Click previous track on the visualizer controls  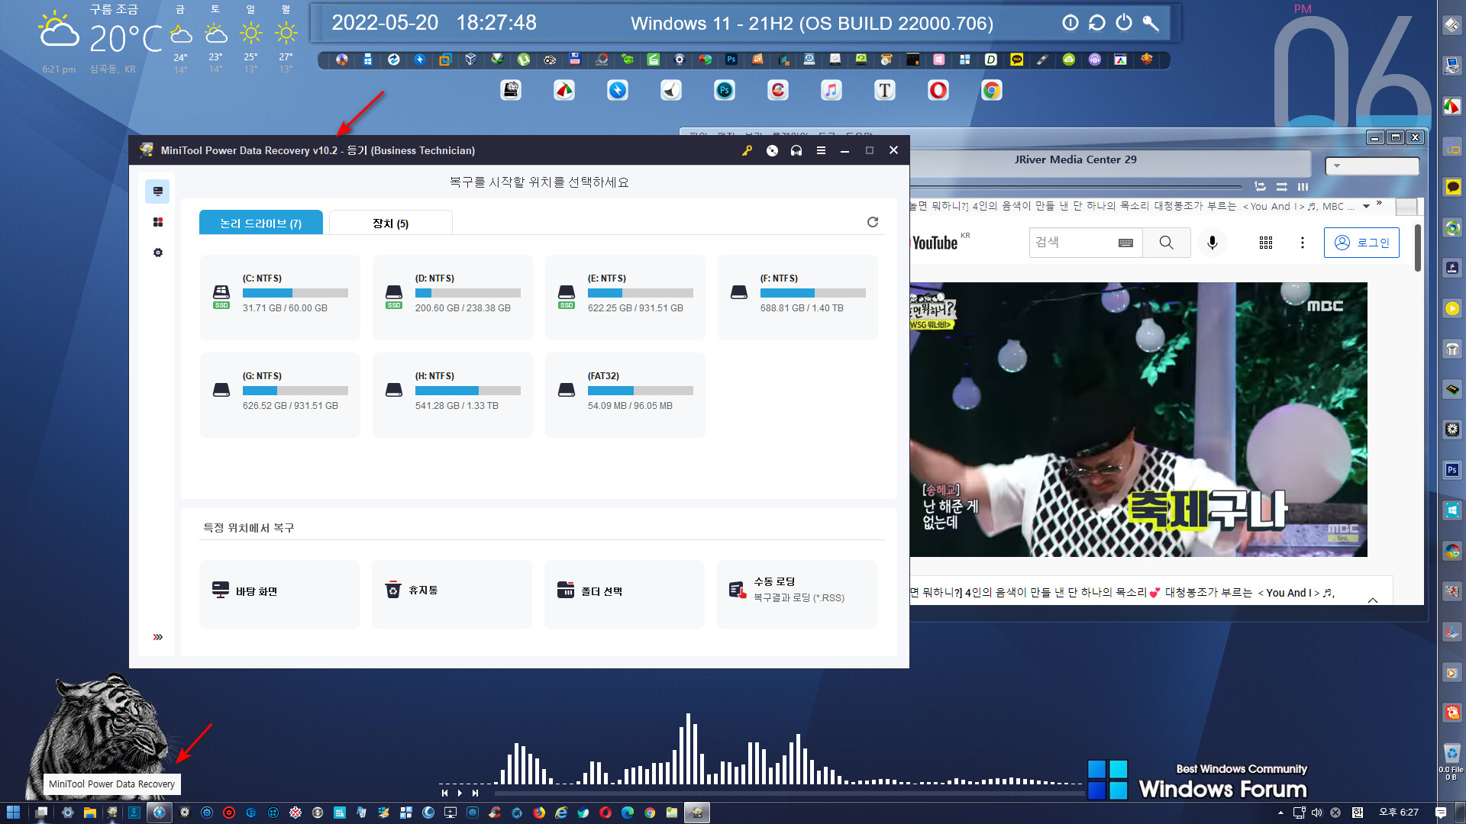445,793
